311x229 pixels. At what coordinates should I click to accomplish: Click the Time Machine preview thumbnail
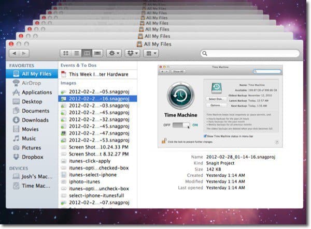[x=220, y=106]
